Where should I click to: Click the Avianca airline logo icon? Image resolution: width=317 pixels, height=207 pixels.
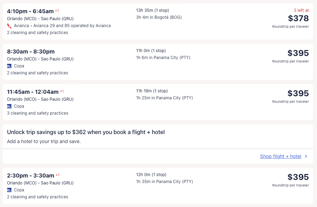[9, 26]
